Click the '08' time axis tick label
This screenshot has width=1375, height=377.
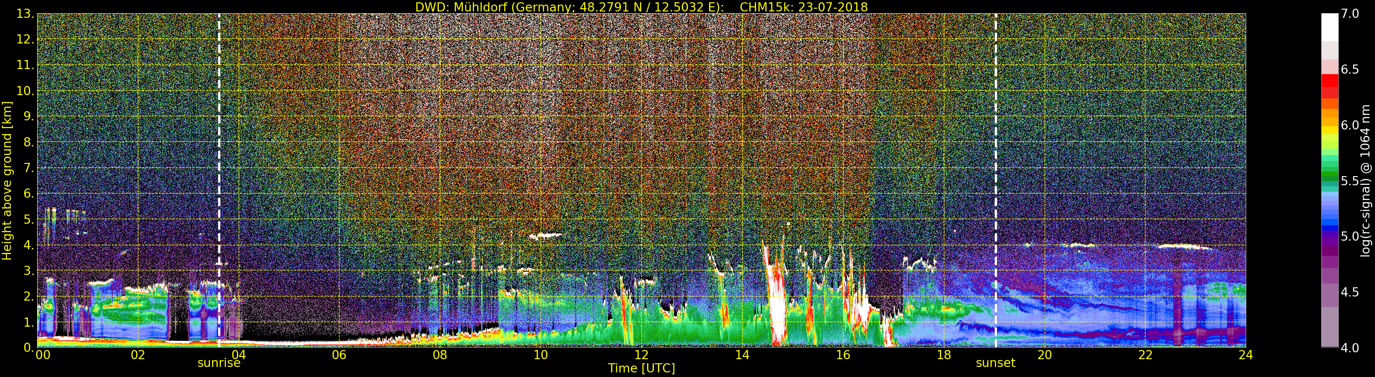pos(440,355)
